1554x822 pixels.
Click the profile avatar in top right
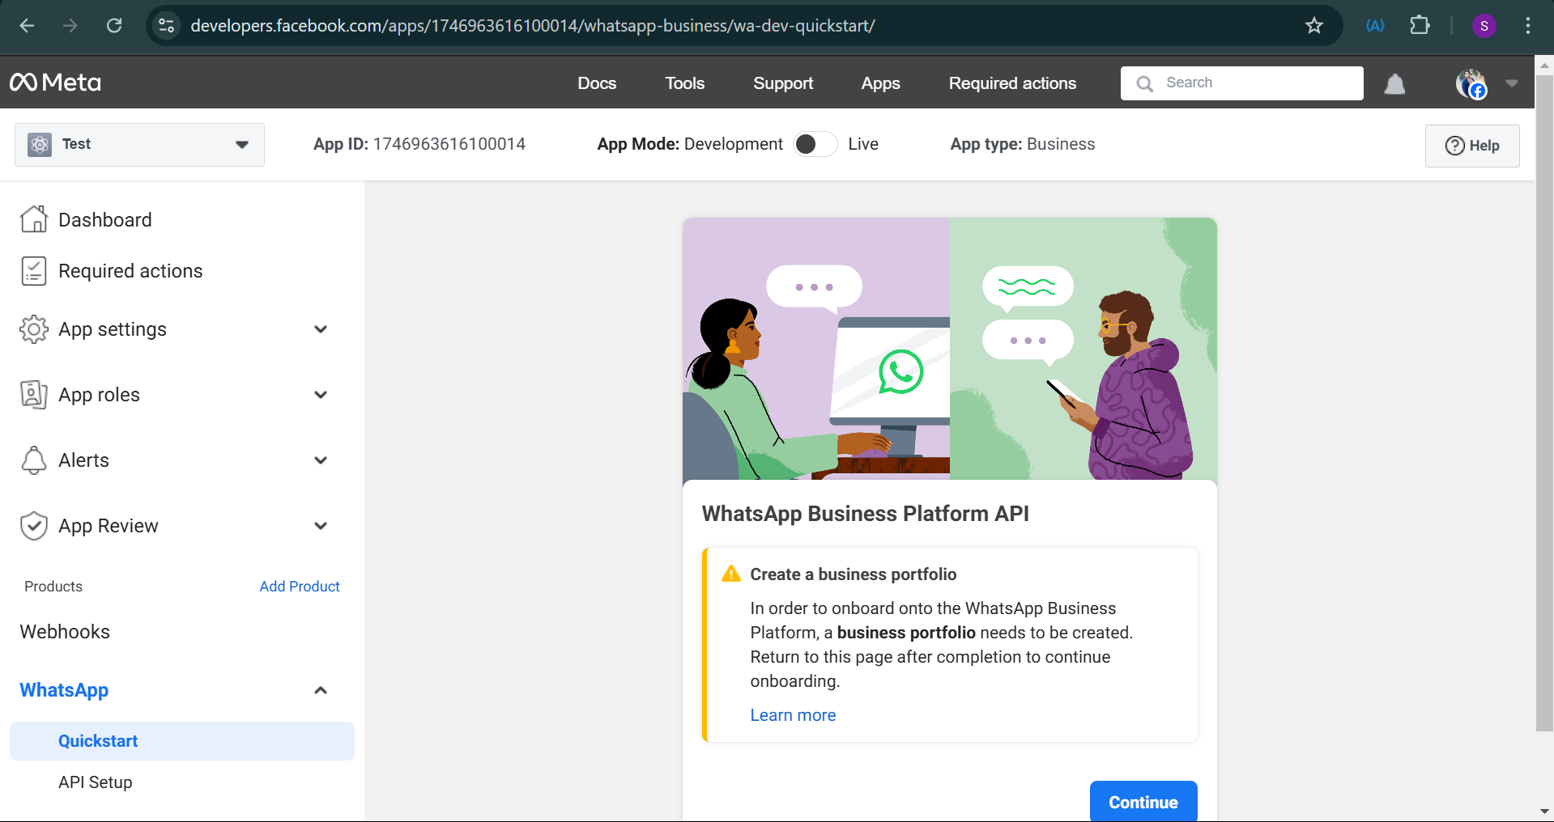click(x=1471, y=83)
